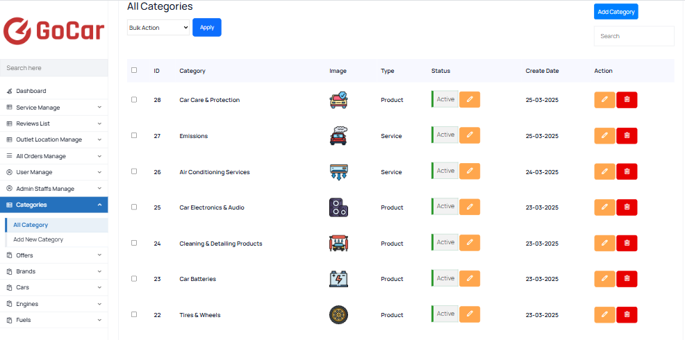This screenshot has height=340, width=685.
Task: Open the Car Batteries category image
Action: pos(338,279)
